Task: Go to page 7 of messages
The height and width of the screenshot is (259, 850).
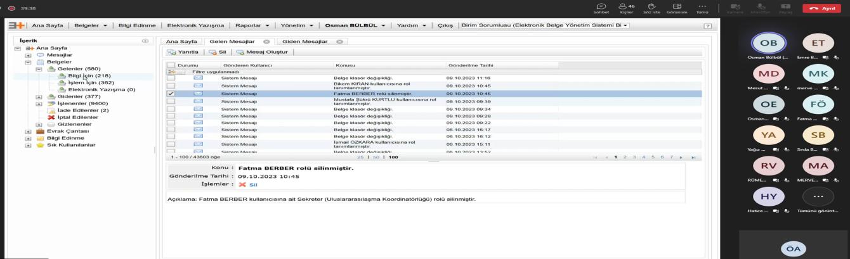Action: (671, 157)
